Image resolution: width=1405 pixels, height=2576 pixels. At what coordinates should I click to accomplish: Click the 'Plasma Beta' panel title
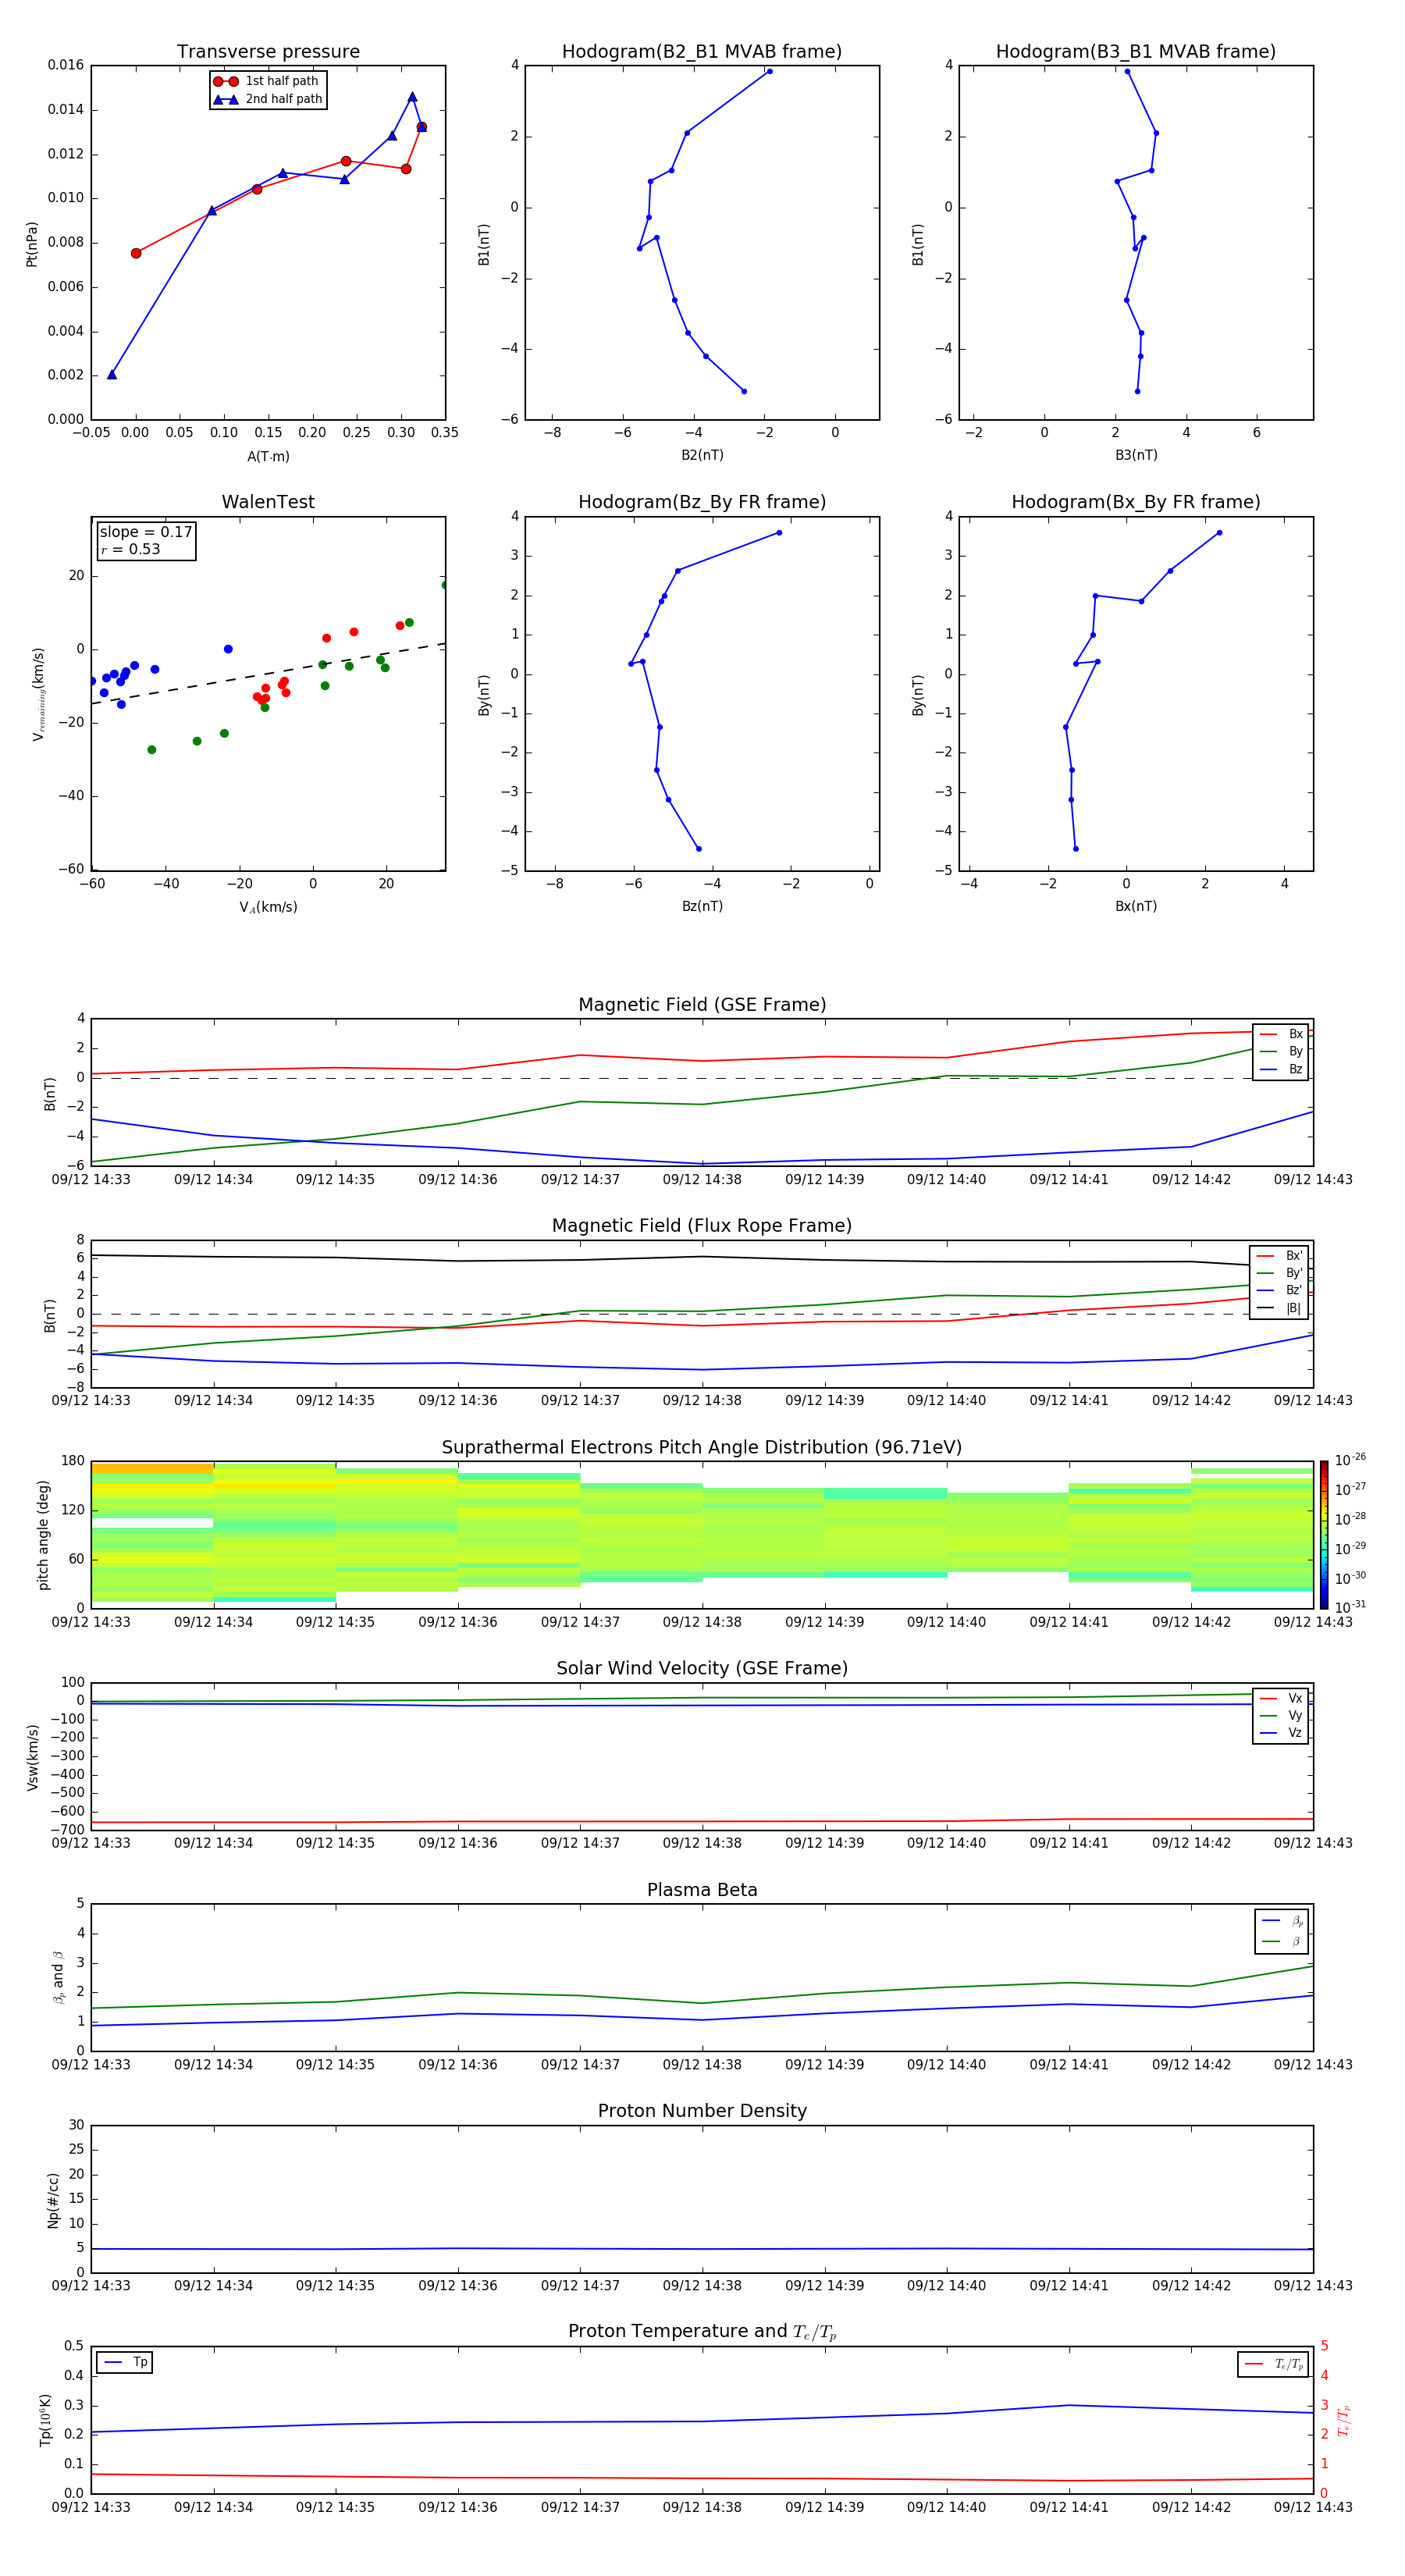click(x=702, y=1890)
